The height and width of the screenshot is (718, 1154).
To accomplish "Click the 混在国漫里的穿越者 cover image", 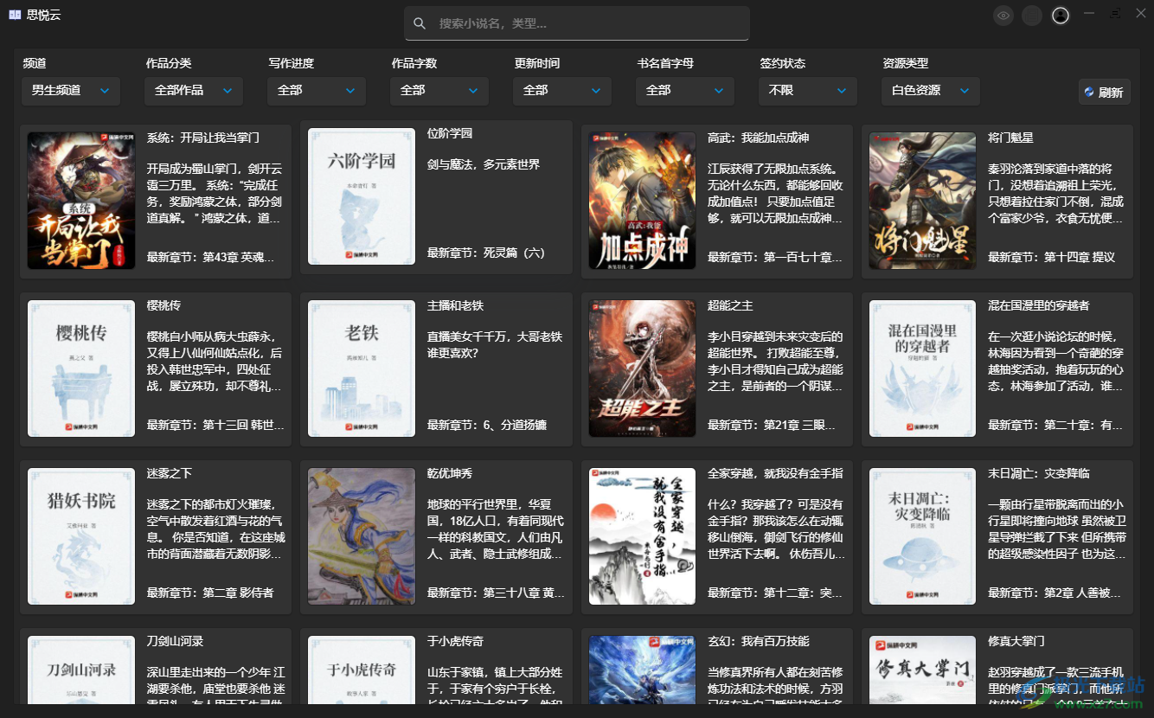I will click(922, 369).
